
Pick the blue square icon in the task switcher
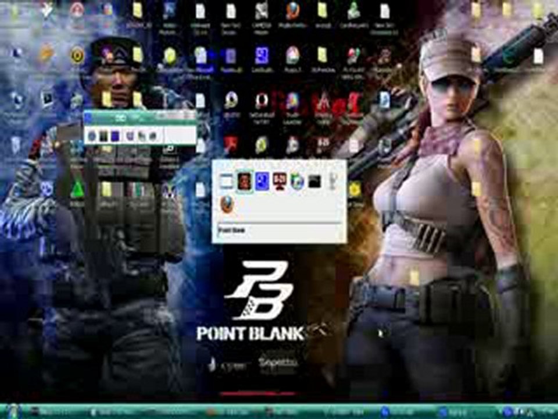(262, 182)
